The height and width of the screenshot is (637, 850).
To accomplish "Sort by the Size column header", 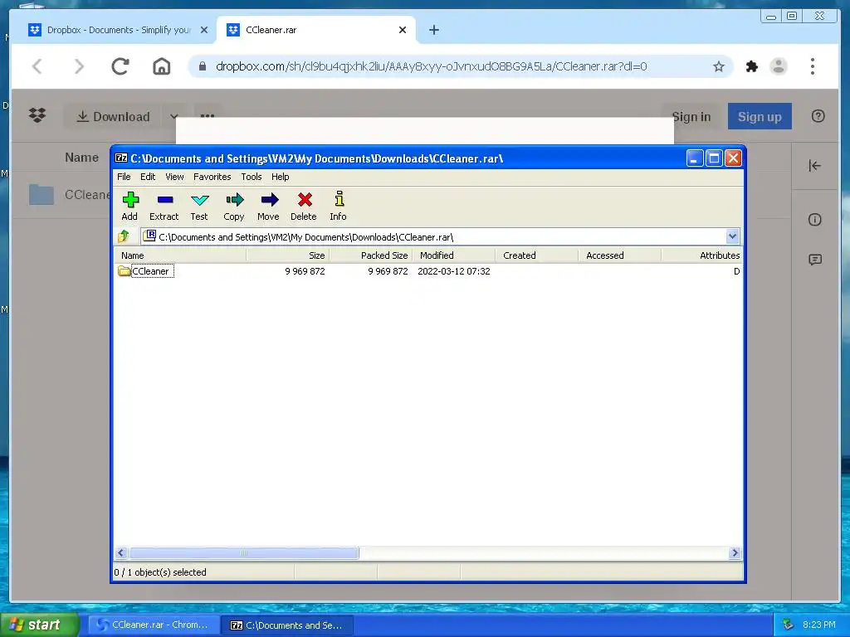I will [288, 255].
